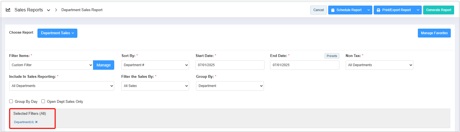Click the Generate Report button

(x=438, y=10)
